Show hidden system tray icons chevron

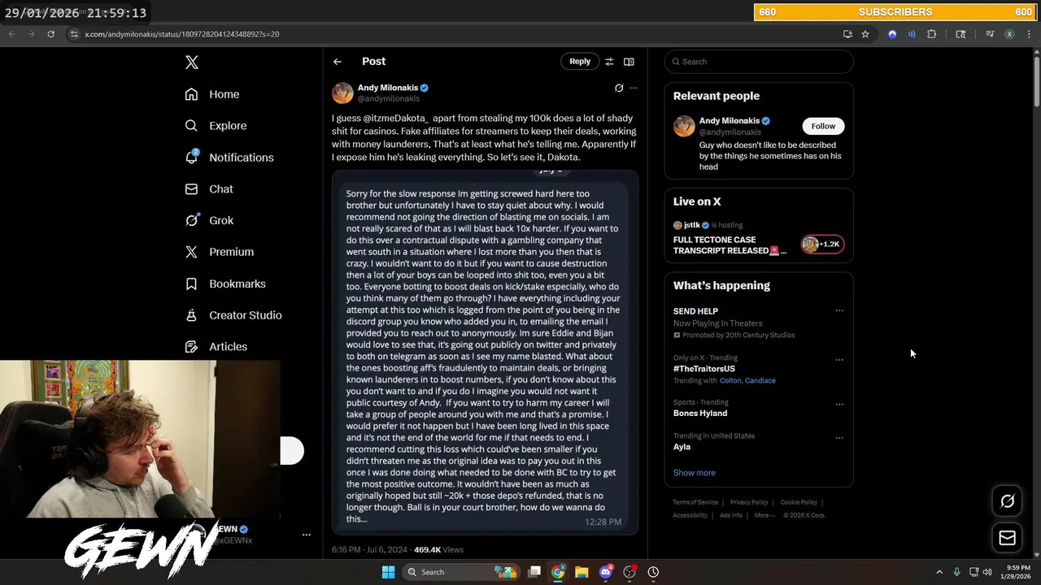pyautogui.click(x=939, y=572)
